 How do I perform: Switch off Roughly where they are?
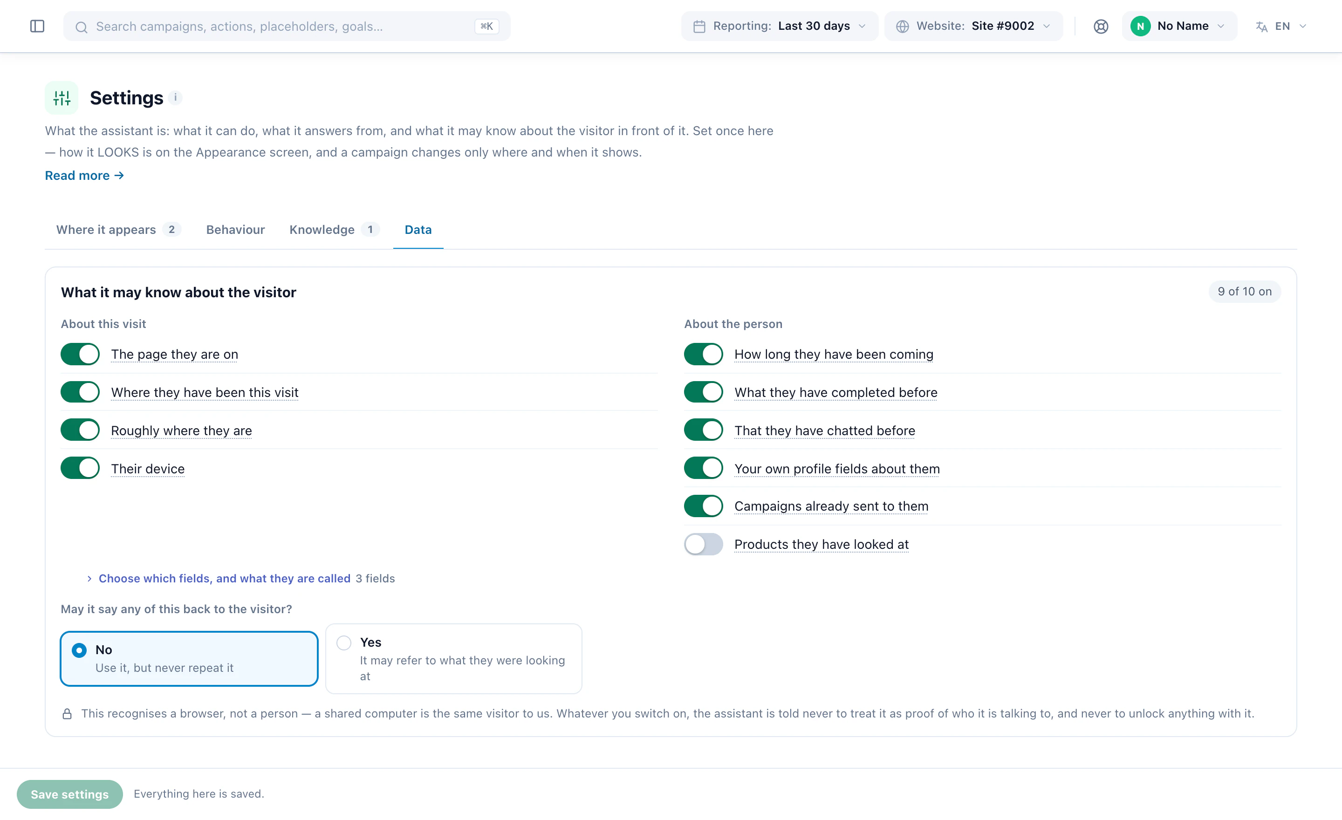coord(80,430)
